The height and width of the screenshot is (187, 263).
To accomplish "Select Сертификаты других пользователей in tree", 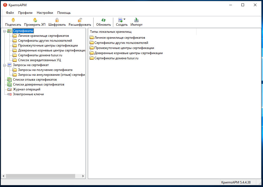I will coord(45,41).
